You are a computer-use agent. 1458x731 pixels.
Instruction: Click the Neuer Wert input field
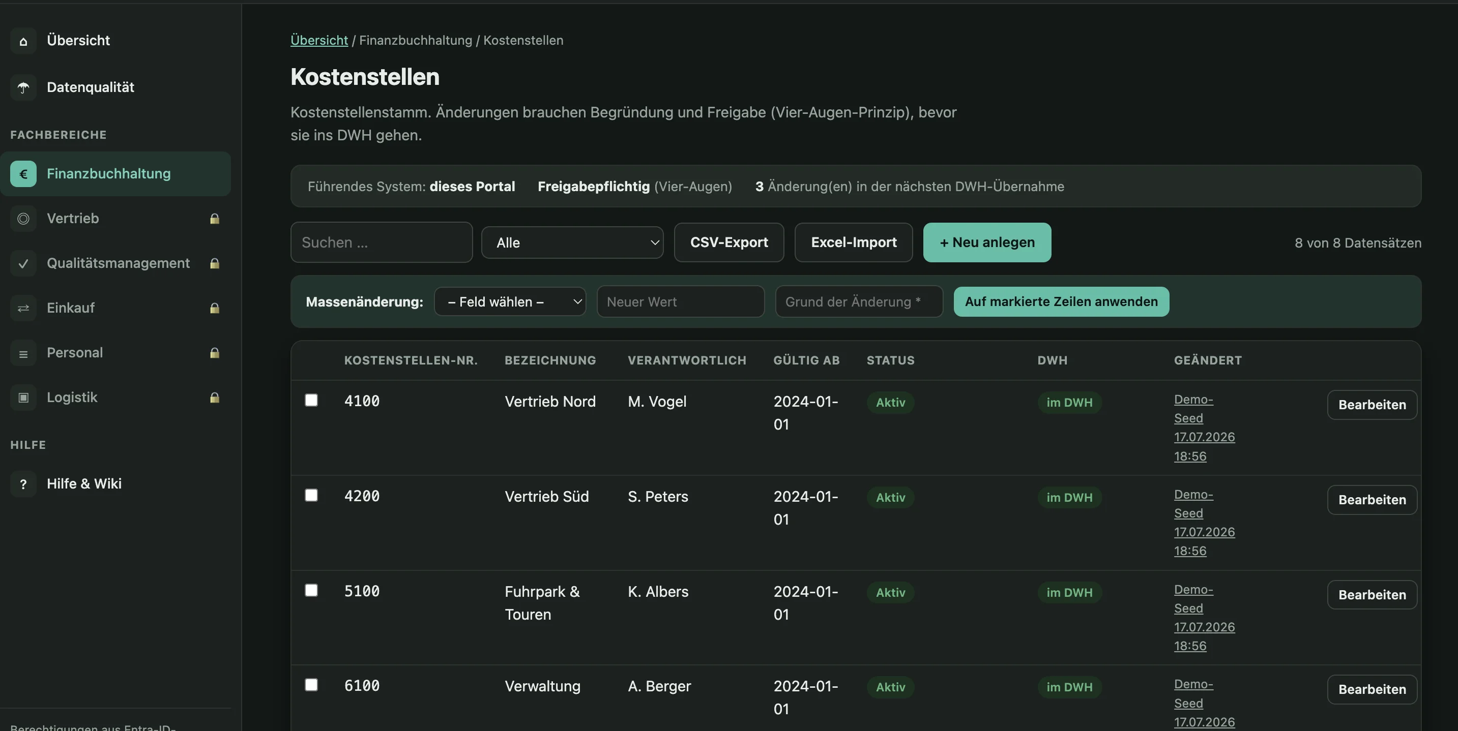(x=680, y=301)
